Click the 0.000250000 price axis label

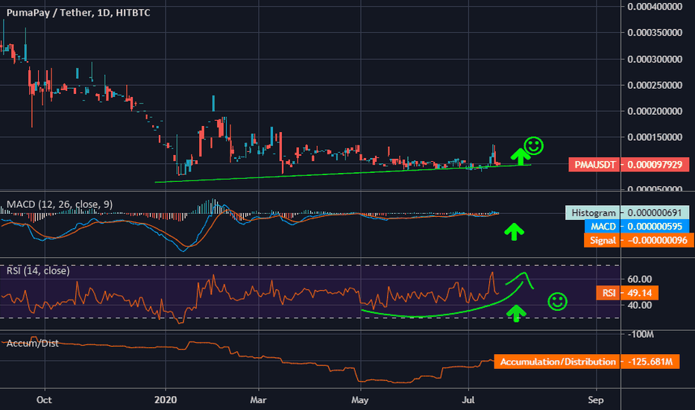(655, 85)
